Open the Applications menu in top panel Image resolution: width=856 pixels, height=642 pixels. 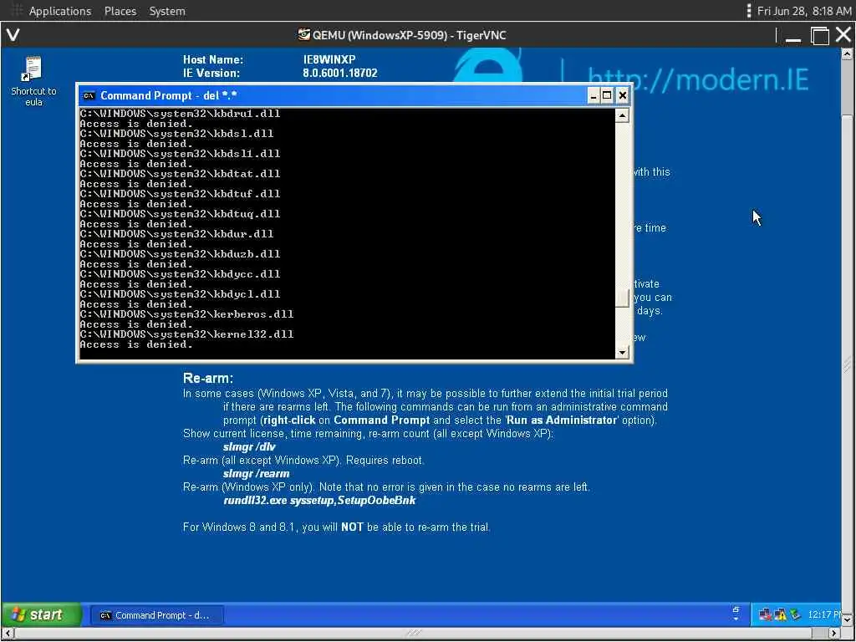click(60, 11)
